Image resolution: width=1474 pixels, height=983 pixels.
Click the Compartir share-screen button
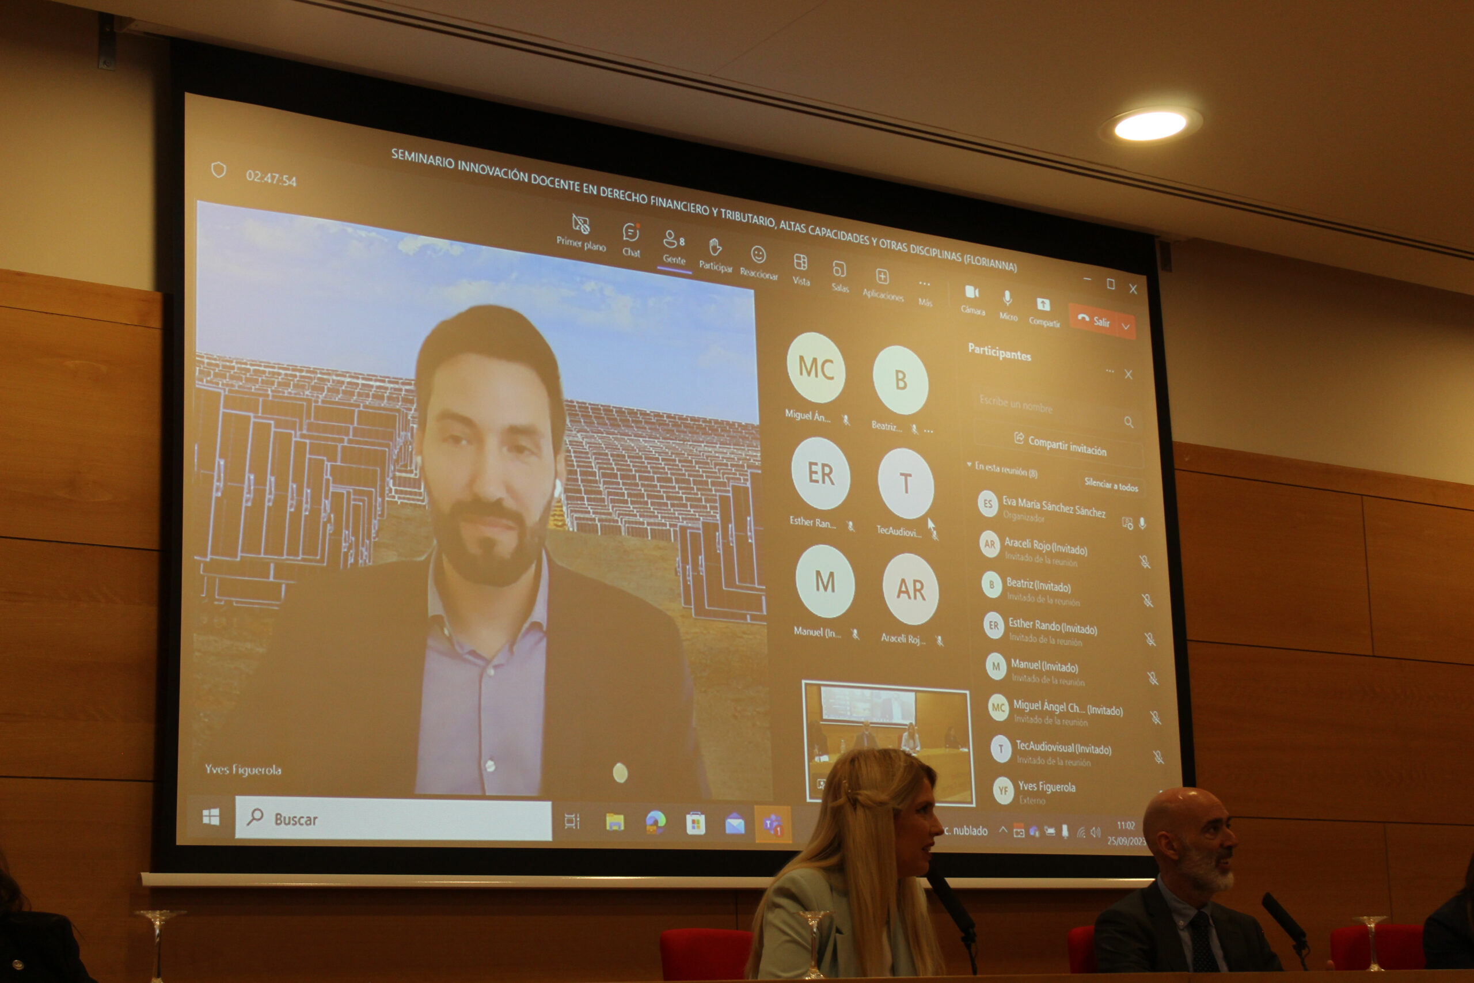pyautogui.click(x=1043, y=312)
